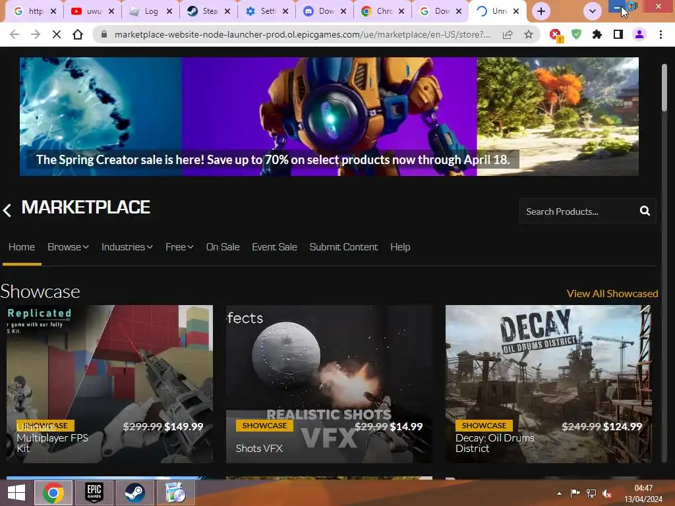The image size is (675, 506).
Task: Open the Event Sale page
Action: pos(275,247)
